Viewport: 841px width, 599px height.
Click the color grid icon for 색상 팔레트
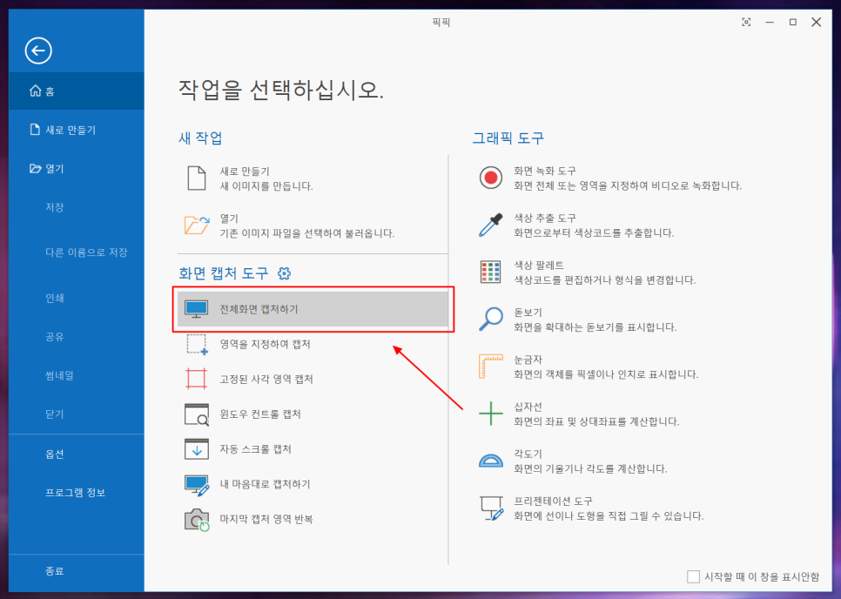pos(491,273)
